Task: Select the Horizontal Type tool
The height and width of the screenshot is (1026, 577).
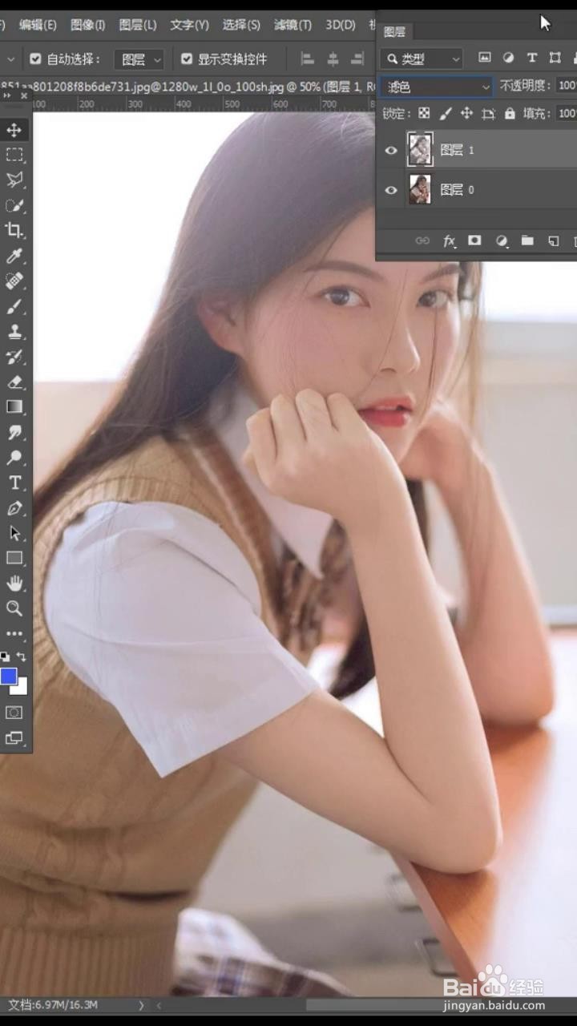Action: [x=14, y=483]
